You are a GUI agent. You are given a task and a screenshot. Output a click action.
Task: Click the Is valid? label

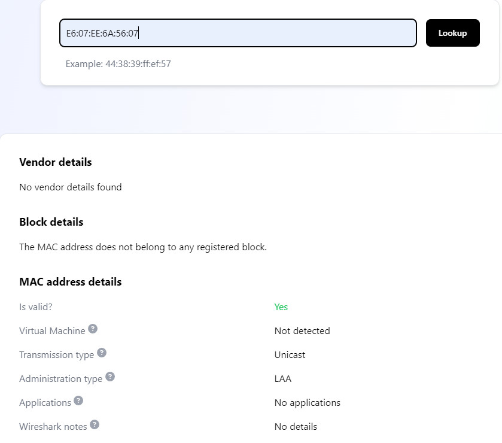pos(35,307)
